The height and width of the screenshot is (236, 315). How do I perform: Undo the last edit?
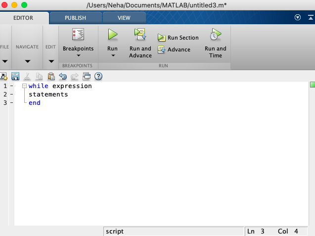(63, 76)
